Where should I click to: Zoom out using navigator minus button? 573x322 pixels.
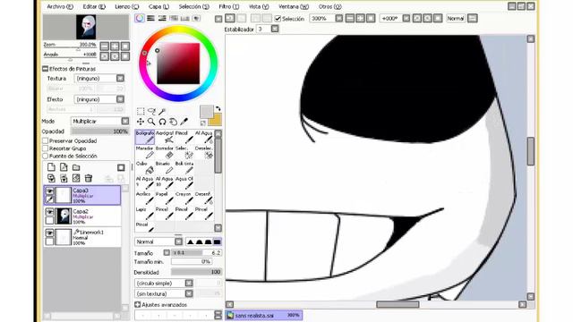point(105,46)
